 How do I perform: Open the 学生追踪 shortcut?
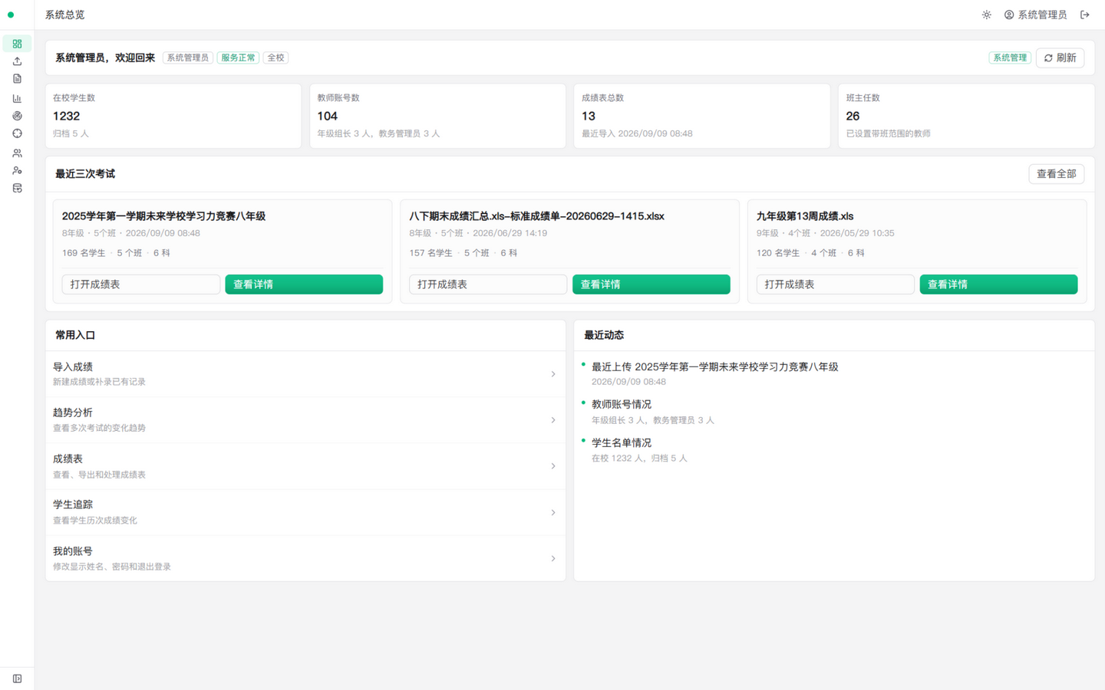[x=305, y=512]
